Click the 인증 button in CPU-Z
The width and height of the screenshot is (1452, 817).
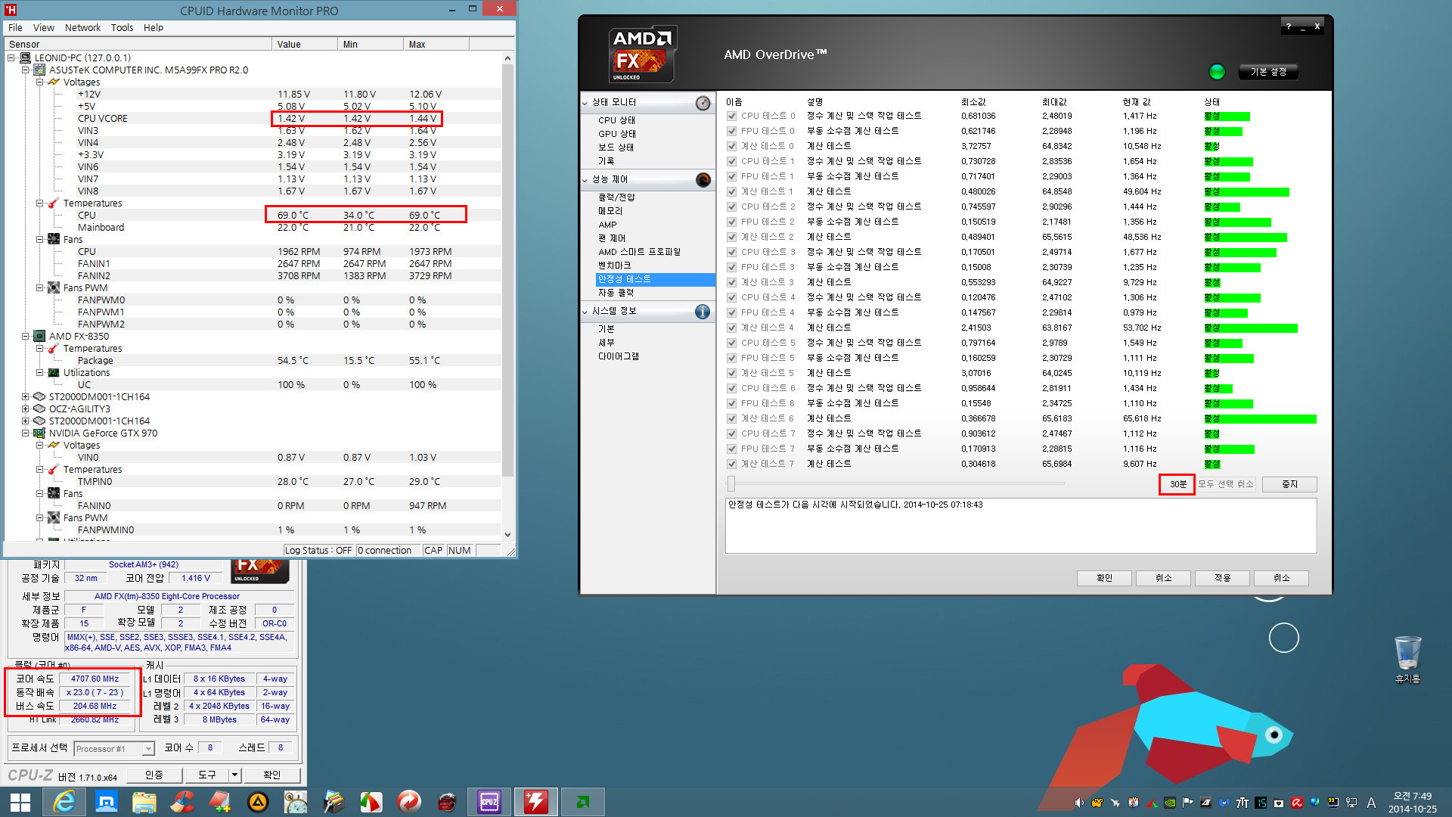(x=154, y=775)
